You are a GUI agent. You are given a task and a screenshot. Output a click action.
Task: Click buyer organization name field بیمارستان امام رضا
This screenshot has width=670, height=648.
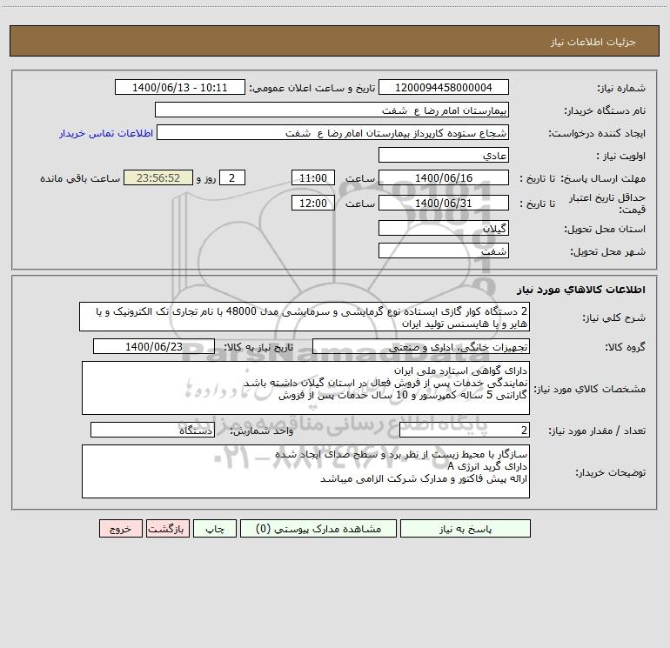tap(332, 110)
